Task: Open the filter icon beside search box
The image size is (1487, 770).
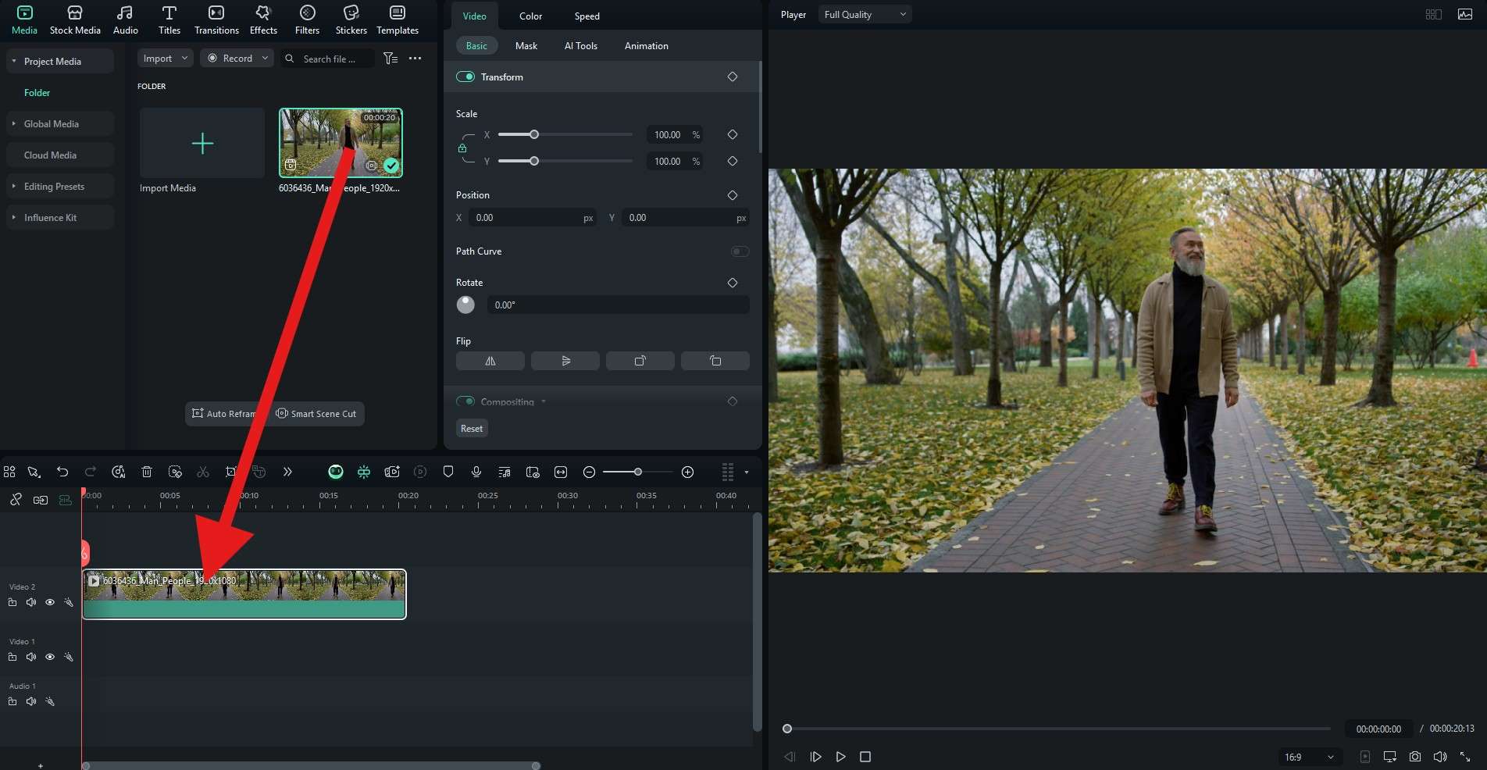Action: [390, 59]
